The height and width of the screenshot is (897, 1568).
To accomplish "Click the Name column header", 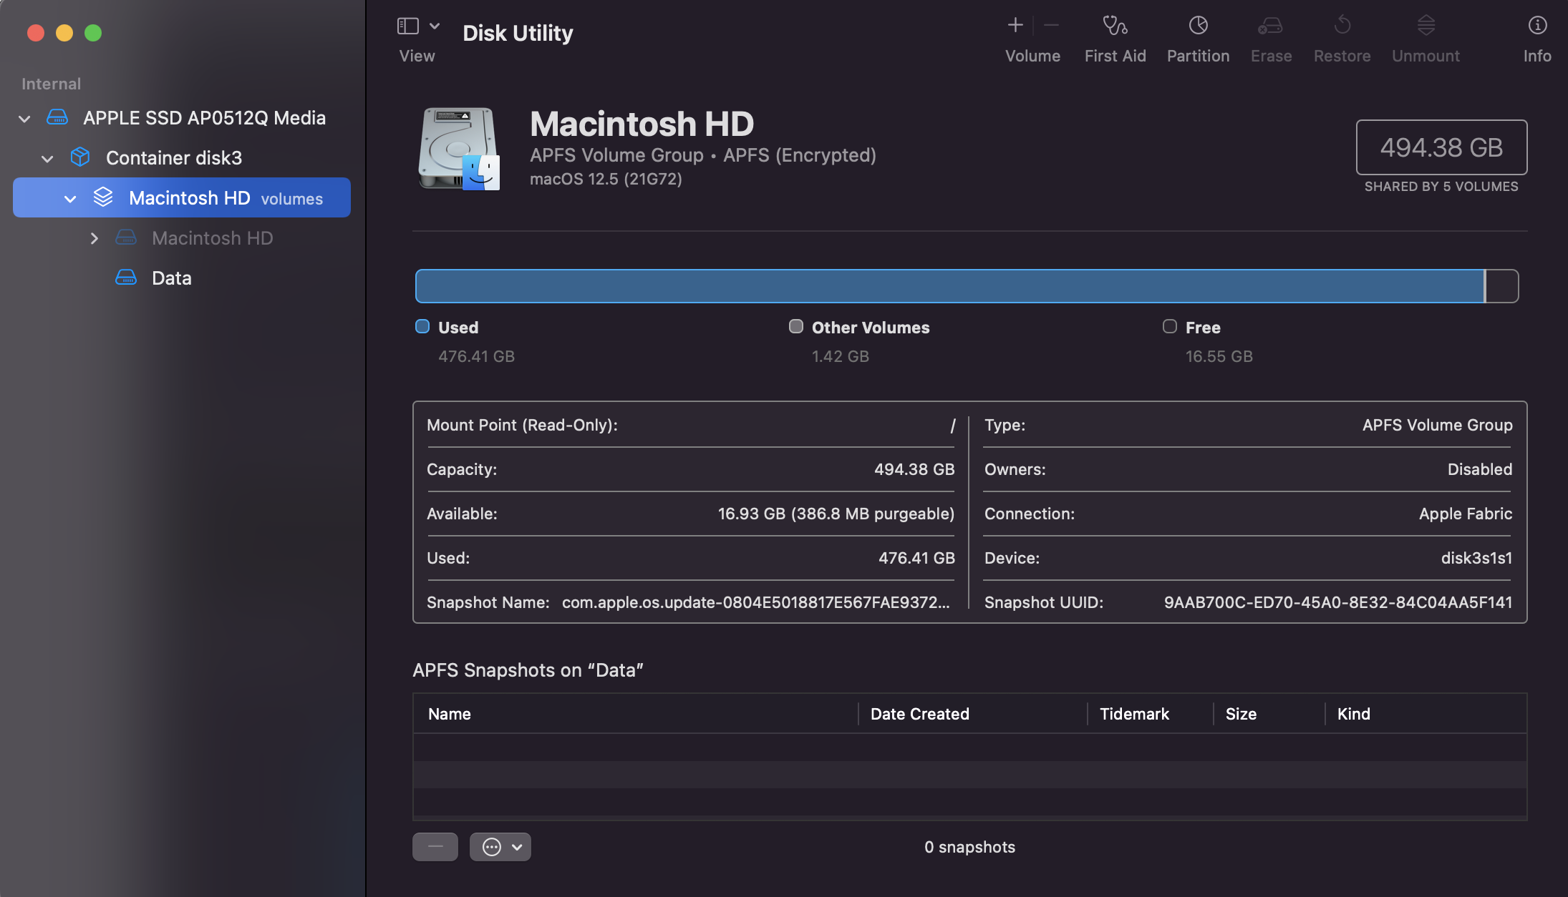I will pos(449,714).
